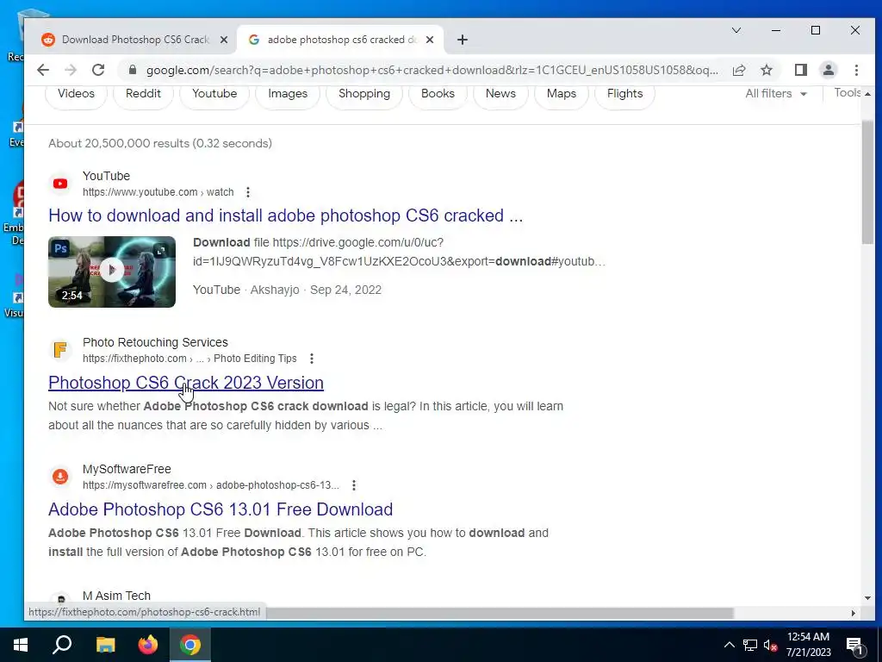Open Windows taskbar search
Viewport: 882px width, 662px height.
coord(62,645)
